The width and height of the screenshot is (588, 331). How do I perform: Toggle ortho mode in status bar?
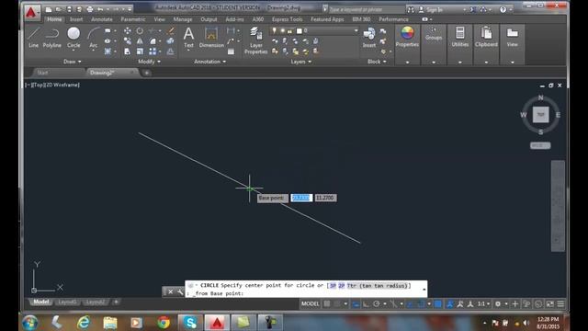tap(366, 304)
